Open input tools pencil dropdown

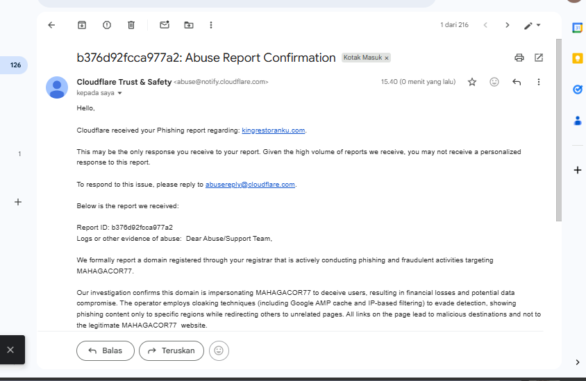(x=532, y=26)
